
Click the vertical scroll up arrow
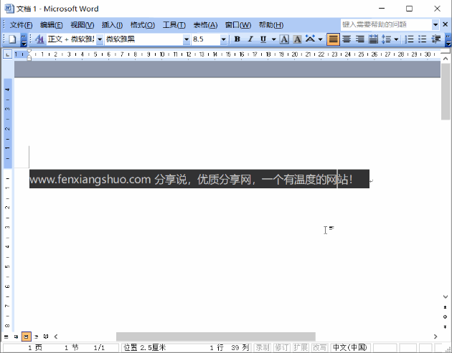click(x=446, y=59)
